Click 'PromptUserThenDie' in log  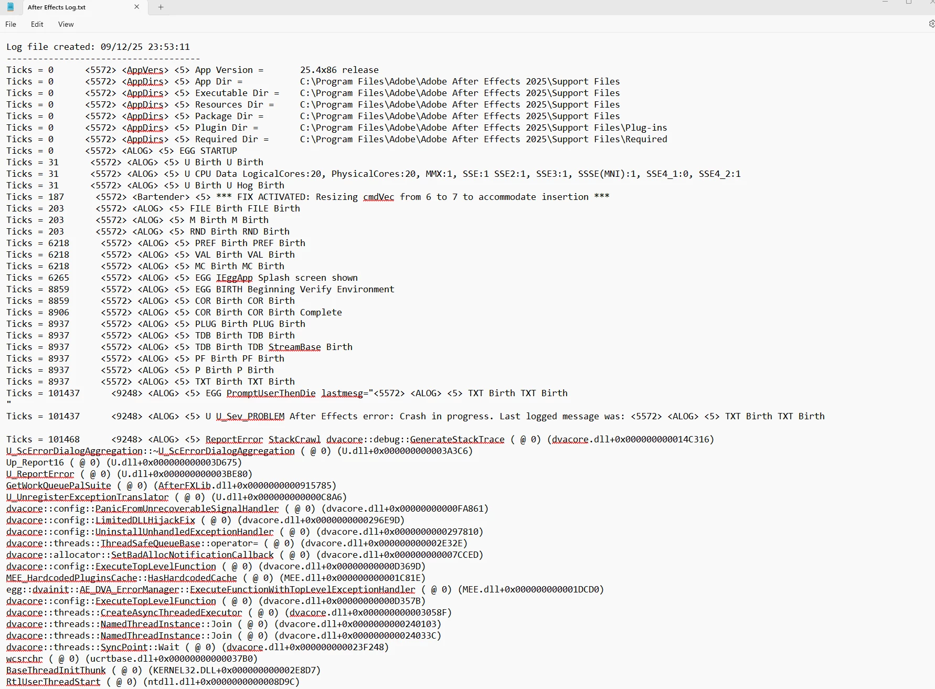coord(271,393)
